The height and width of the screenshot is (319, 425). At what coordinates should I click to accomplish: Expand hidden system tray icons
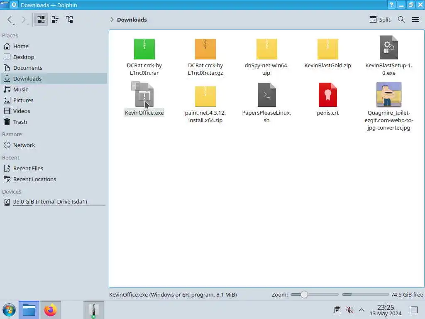[x=361, y=310]
